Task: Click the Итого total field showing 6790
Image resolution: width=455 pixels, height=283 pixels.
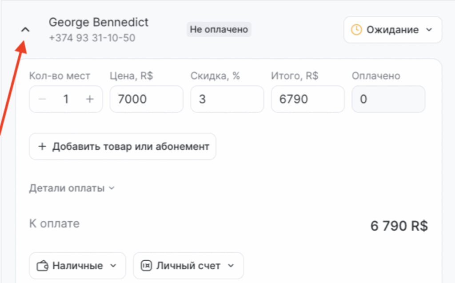Action: point(307,99)
